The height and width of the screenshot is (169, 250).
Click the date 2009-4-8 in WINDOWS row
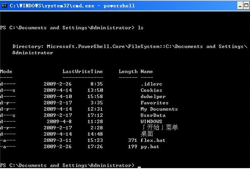point(59,122)
